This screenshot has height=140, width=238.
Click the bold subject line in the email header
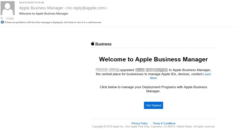click(44, 13)
